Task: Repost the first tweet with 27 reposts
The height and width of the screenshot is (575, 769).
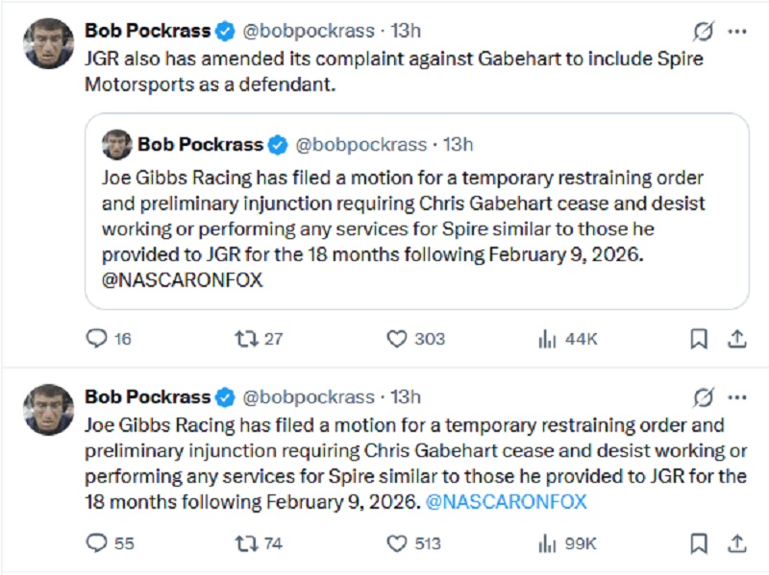Action: (x=245, y=338)
